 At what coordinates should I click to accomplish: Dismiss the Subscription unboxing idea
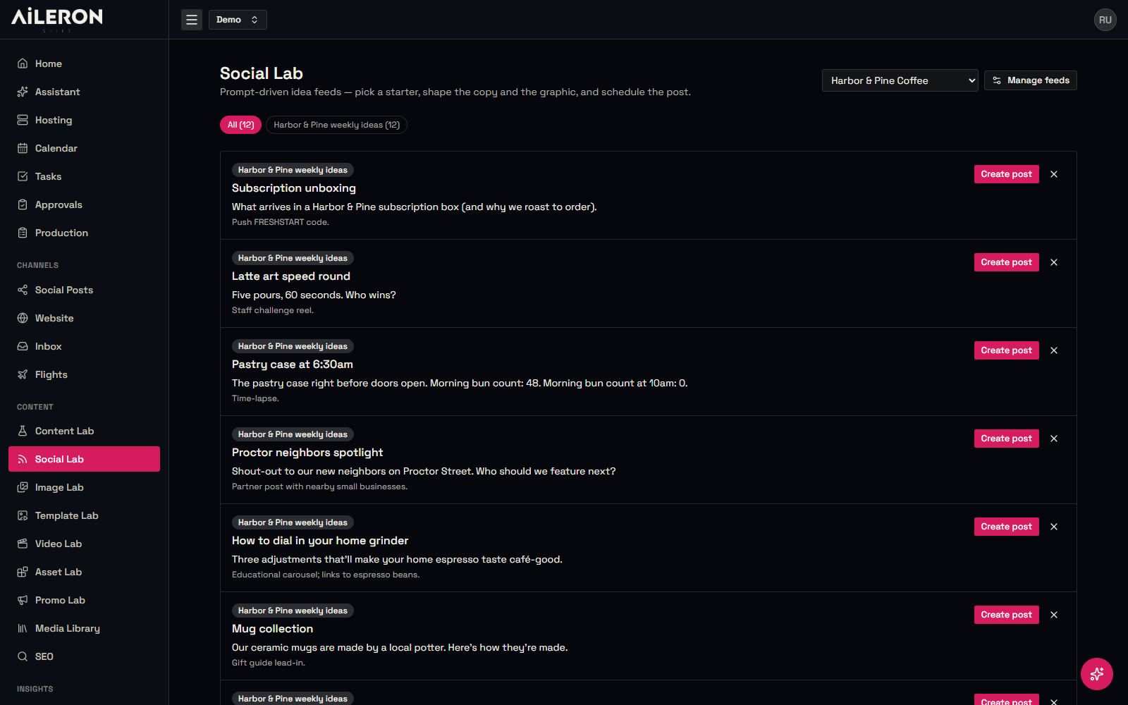1054,174
